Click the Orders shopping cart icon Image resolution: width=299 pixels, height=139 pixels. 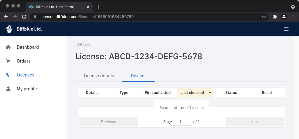tap(8, 61)
